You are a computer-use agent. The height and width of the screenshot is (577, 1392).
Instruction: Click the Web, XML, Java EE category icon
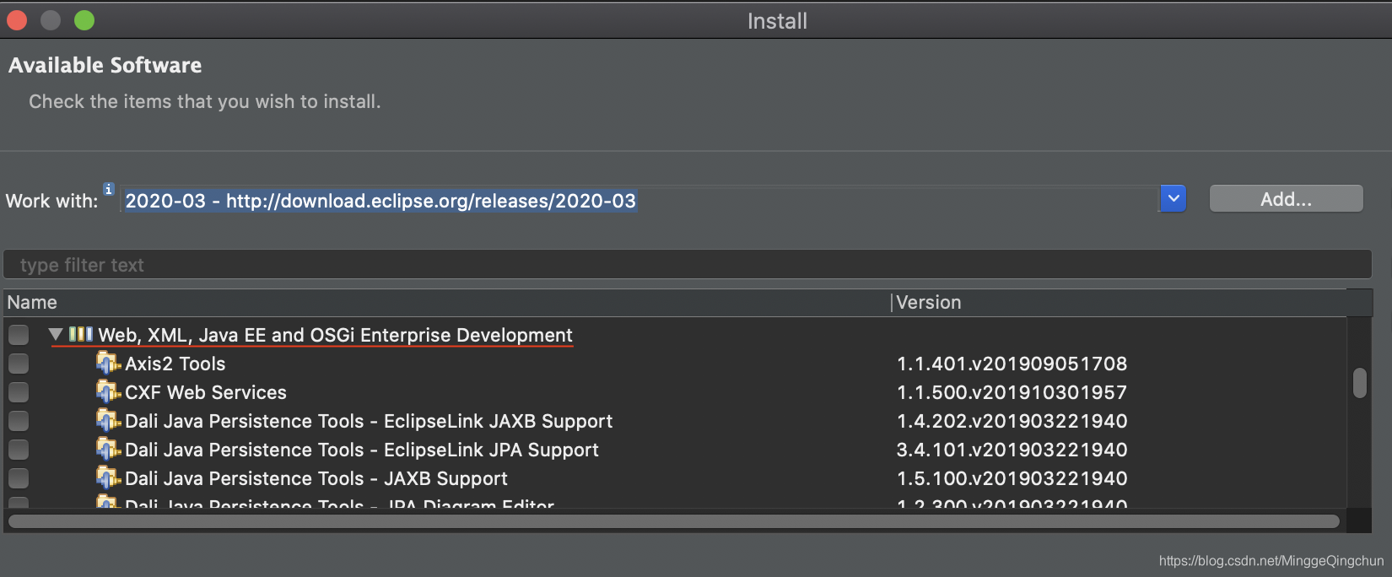(x=81, y=334)
